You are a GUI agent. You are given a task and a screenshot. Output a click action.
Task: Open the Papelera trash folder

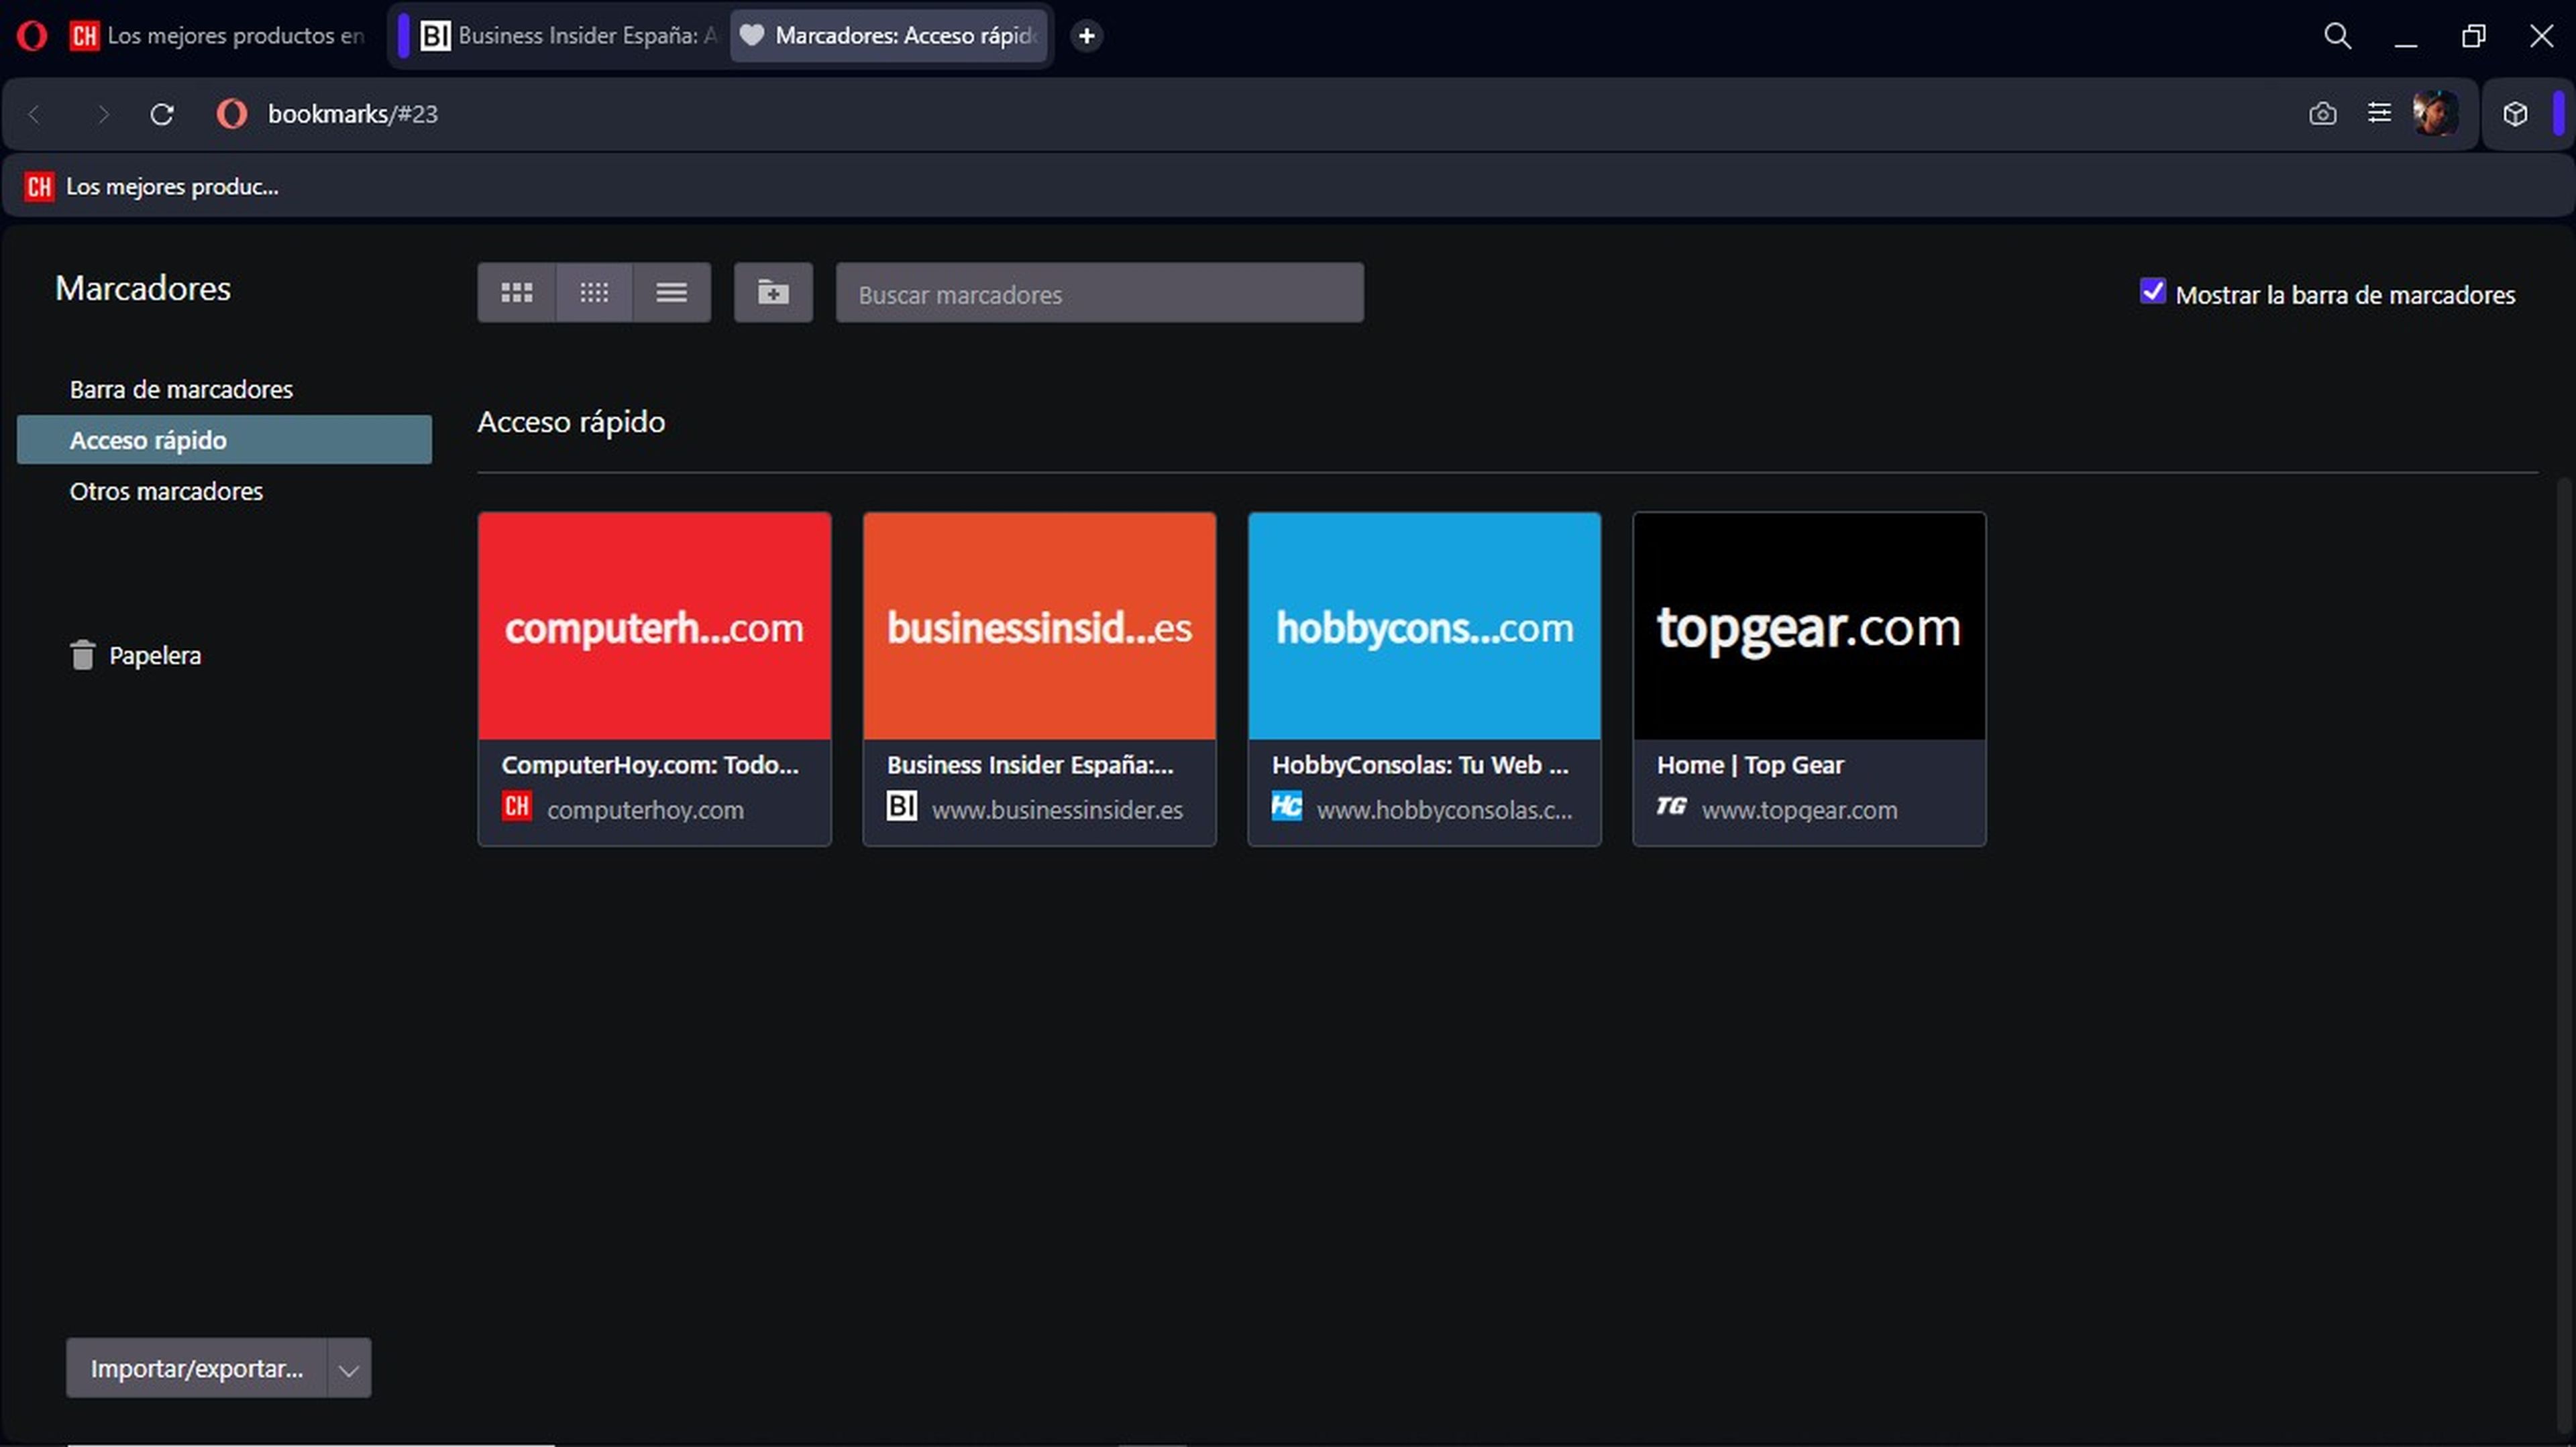click(x=135, y=656)
